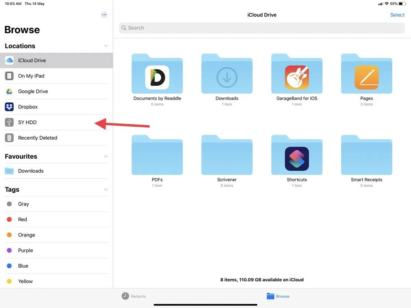Open the Documents by Readdle folder

click(x=157, y=74)
